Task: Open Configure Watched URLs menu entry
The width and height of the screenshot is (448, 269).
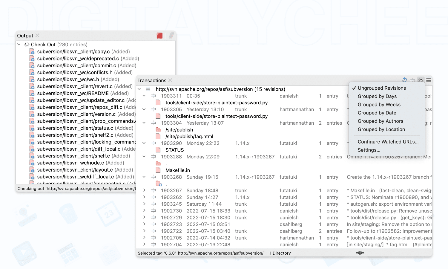Action: tap(388, 142)
